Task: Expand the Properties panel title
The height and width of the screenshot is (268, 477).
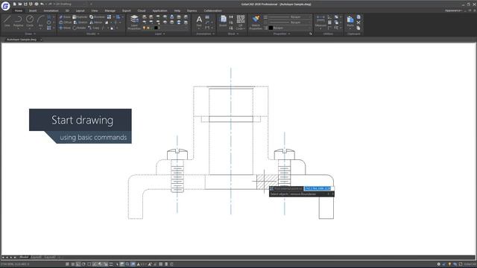Action: coord(282,33)
